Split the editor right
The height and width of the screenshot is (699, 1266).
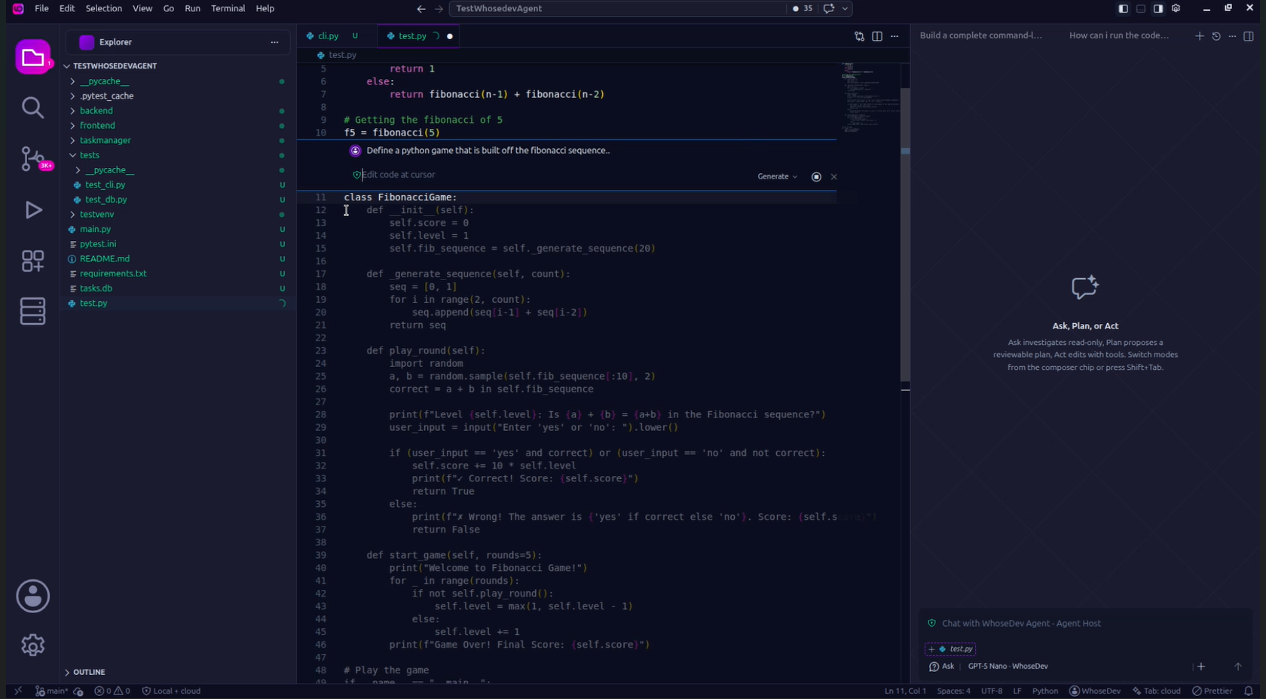877,36
